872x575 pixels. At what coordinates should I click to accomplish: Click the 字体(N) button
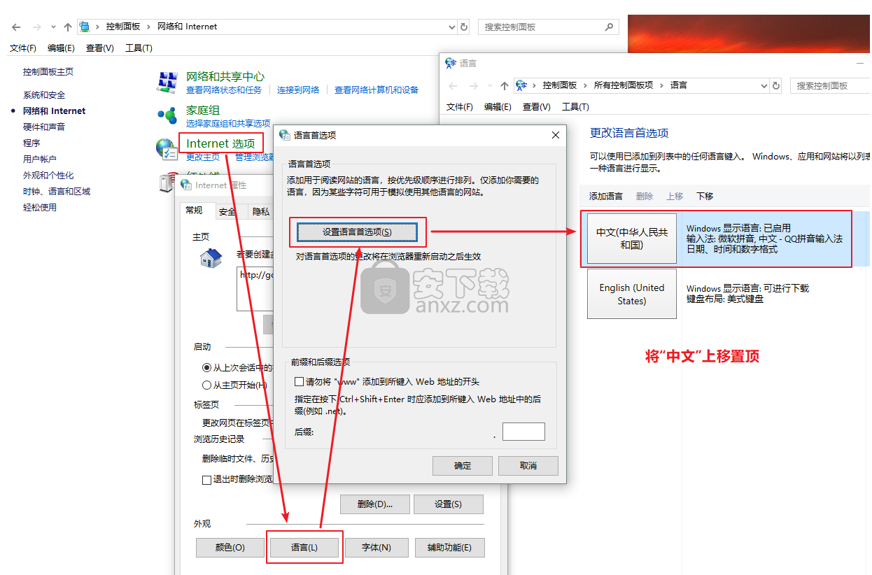point(377,547)
